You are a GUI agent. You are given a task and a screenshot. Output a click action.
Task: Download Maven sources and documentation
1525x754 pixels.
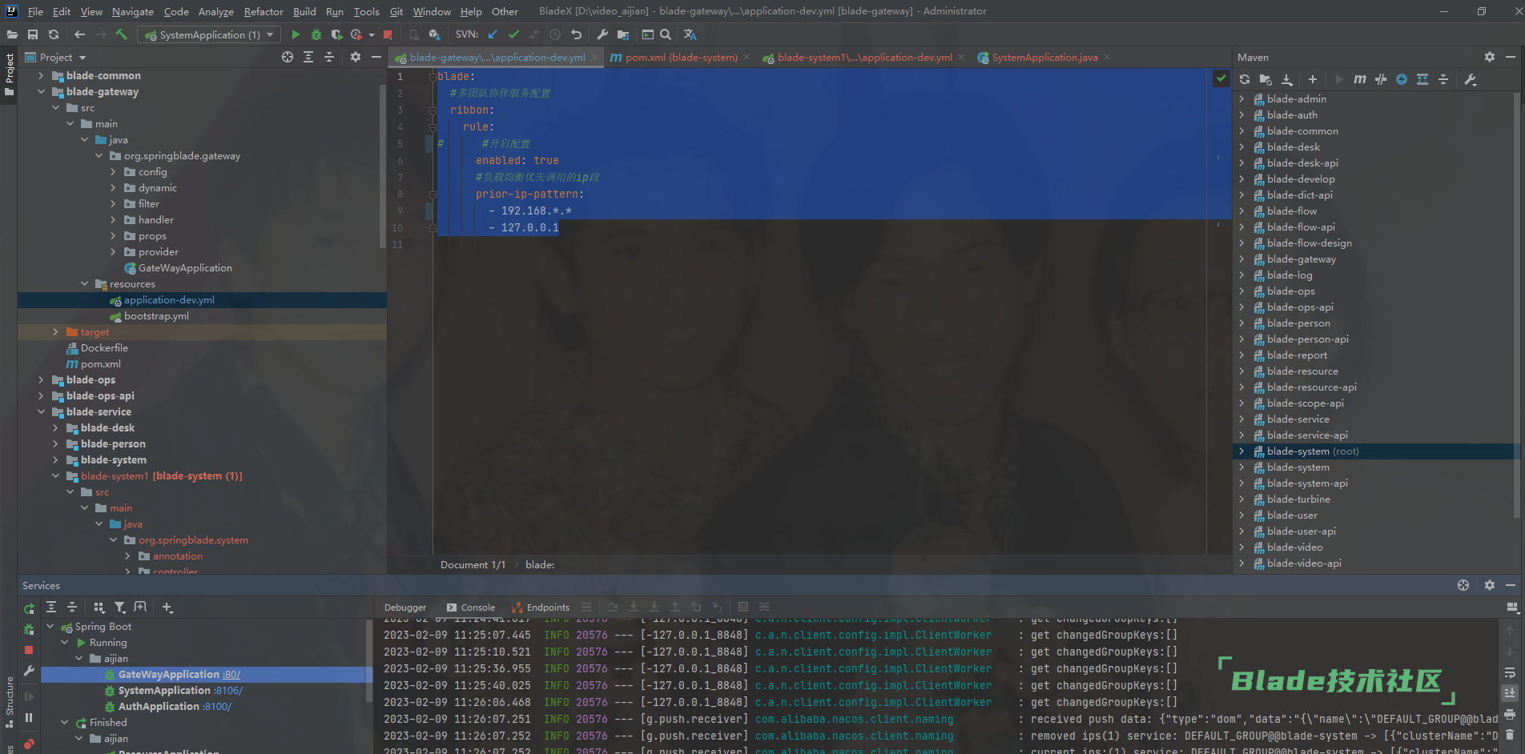point(1287,79)
